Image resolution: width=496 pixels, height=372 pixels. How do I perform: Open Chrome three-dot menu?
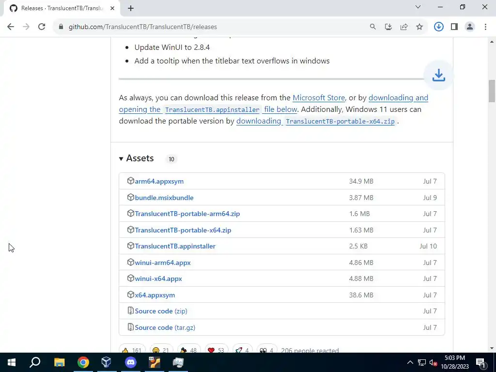click(485, 27)
